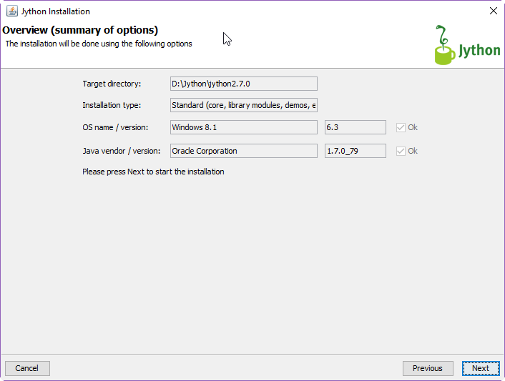Click the 'Target directory:' label
This screenshot has height=381, width=505.
112,84
